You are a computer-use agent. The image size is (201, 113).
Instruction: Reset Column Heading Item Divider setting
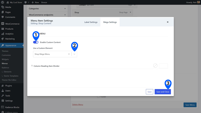click(x=32, y=66)
